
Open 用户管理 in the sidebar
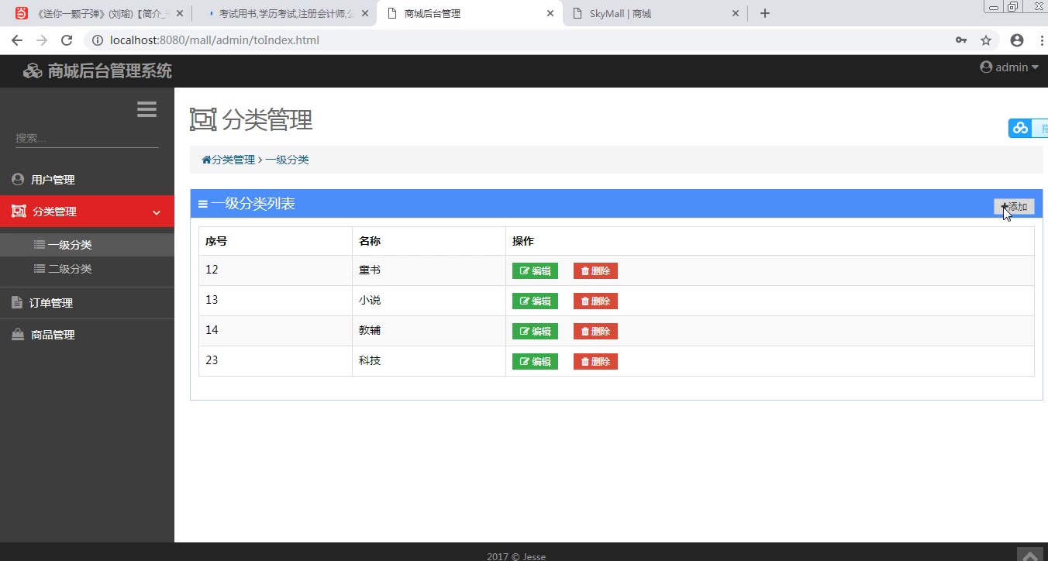[87, 180]
